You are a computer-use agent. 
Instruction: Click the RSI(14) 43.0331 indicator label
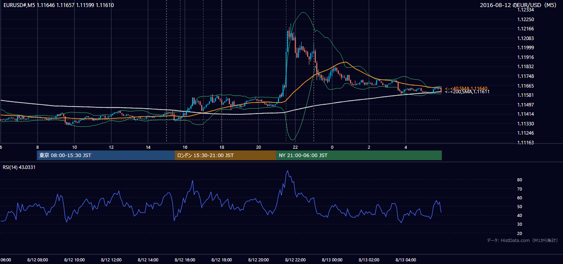tap(19, 167)
